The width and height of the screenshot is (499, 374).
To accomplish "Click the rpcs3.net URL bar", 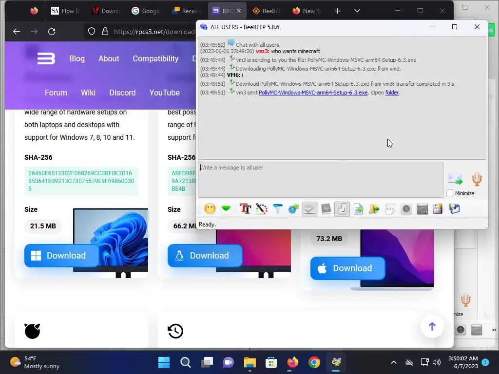I will click(x=154, y=32).
